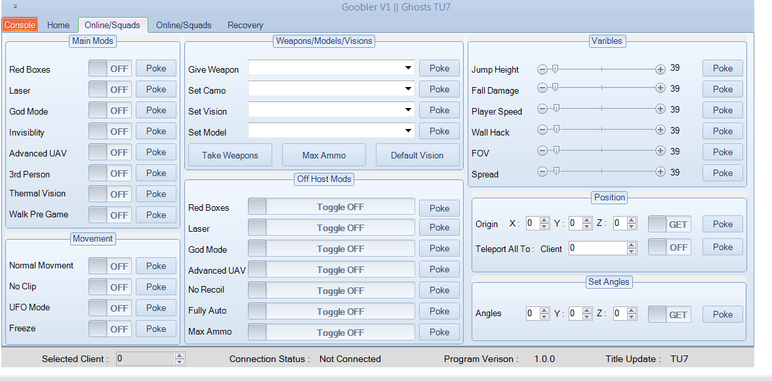Click the Jump Height slider track
The width and height of the screenshot is (772, 381).
click(601, 69)
